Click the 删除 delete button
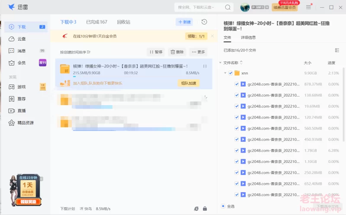 pyautogui.click(x=177, y=52)
